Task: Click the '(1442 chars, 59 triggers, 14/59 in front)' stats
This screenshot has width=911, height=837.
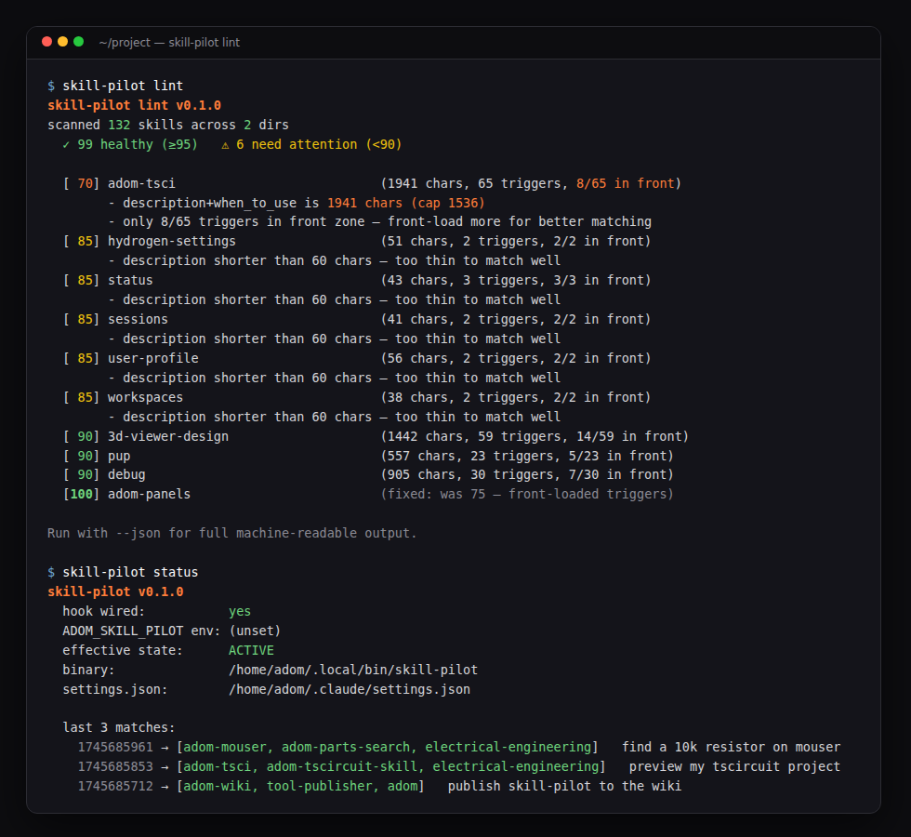Action: 535,436
